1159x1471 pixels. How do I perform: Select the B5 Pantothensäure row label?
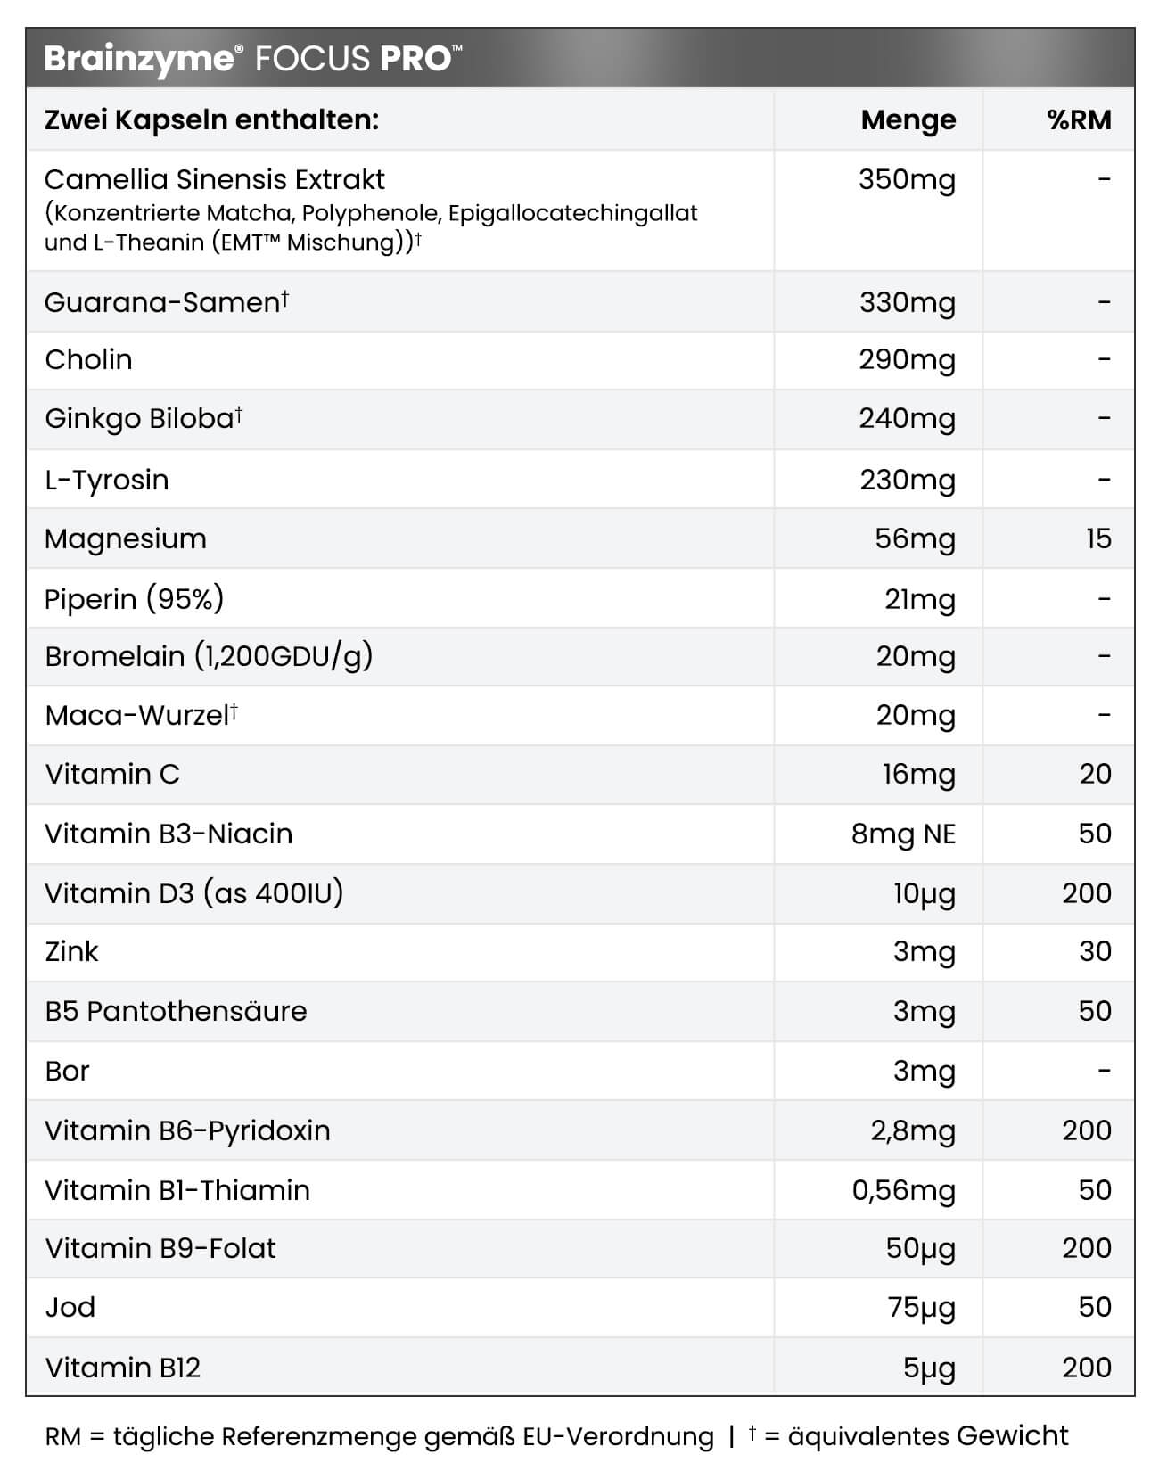point(176,1011)
